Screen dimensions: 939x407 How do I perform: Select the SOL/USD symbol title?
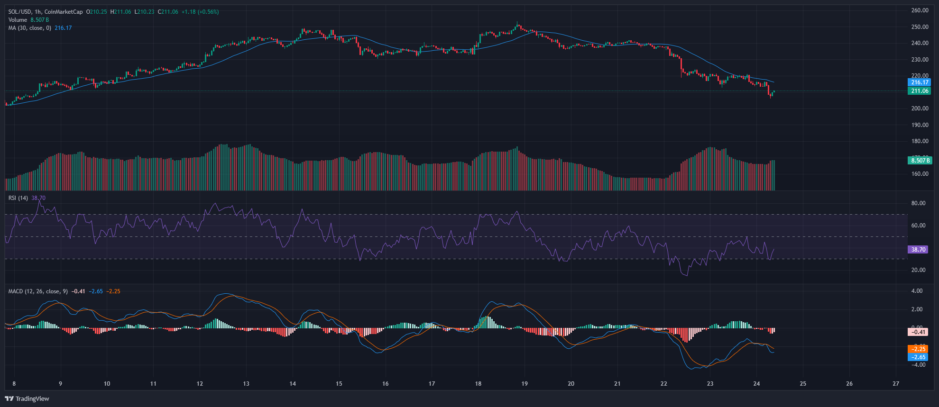point(20,12)
